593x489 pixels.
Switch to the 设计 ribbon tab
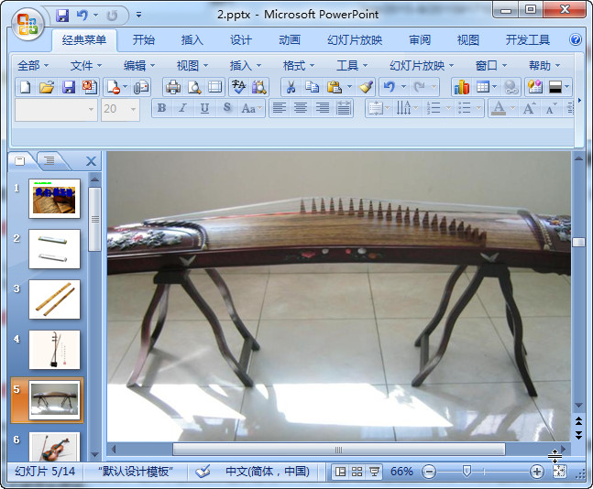click(241, 39)
